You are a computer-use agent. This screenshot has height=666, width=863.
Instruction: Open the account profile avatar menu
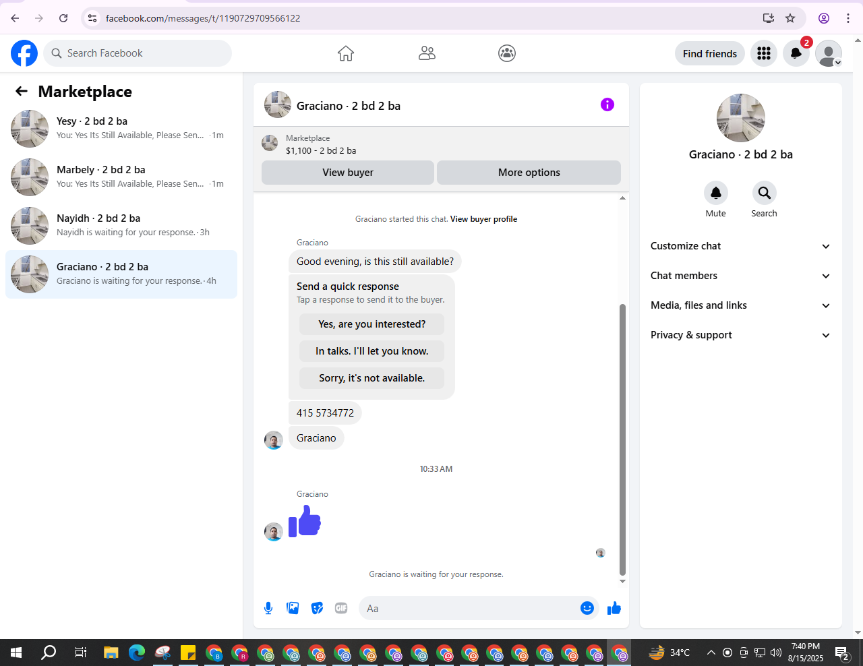tap(829, 53)
